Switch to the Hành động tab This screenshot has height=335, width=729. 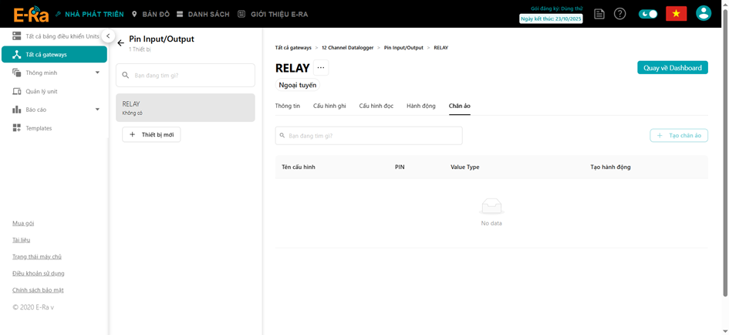pyautogui.click(x=421, y=106)
